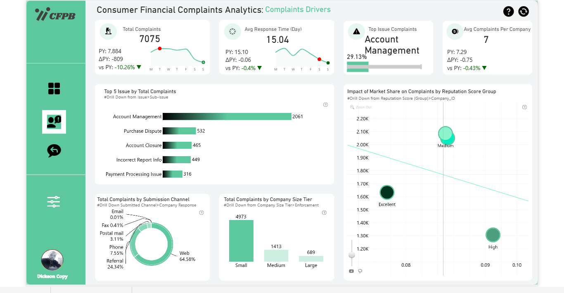
Task: Select the Complaints Drivers page icon
Action: click(x=54, y=122)
